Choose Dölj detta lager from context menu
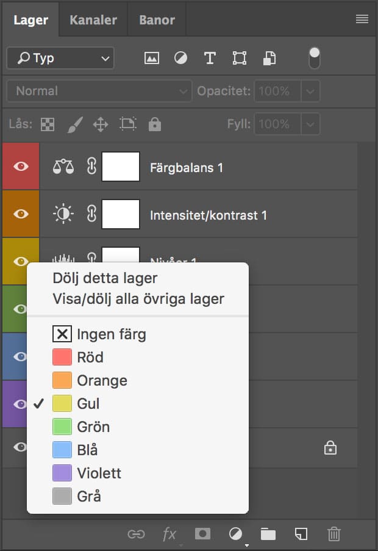 pos(138,278)
